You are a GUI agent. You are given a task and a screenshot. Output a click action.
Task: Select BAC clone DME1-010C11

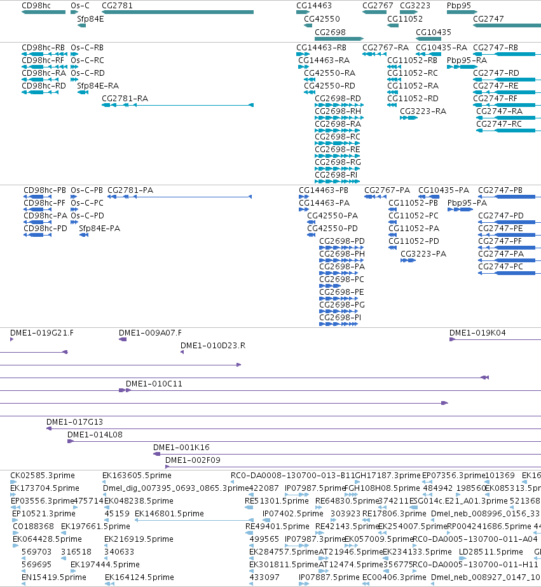point(154,384)
